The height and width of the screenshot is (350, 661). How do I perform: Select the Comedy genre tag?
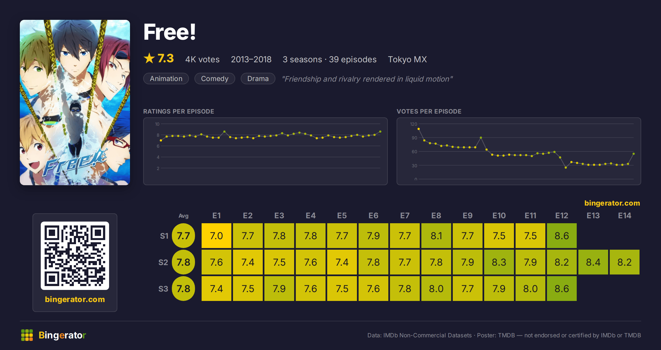215,79
